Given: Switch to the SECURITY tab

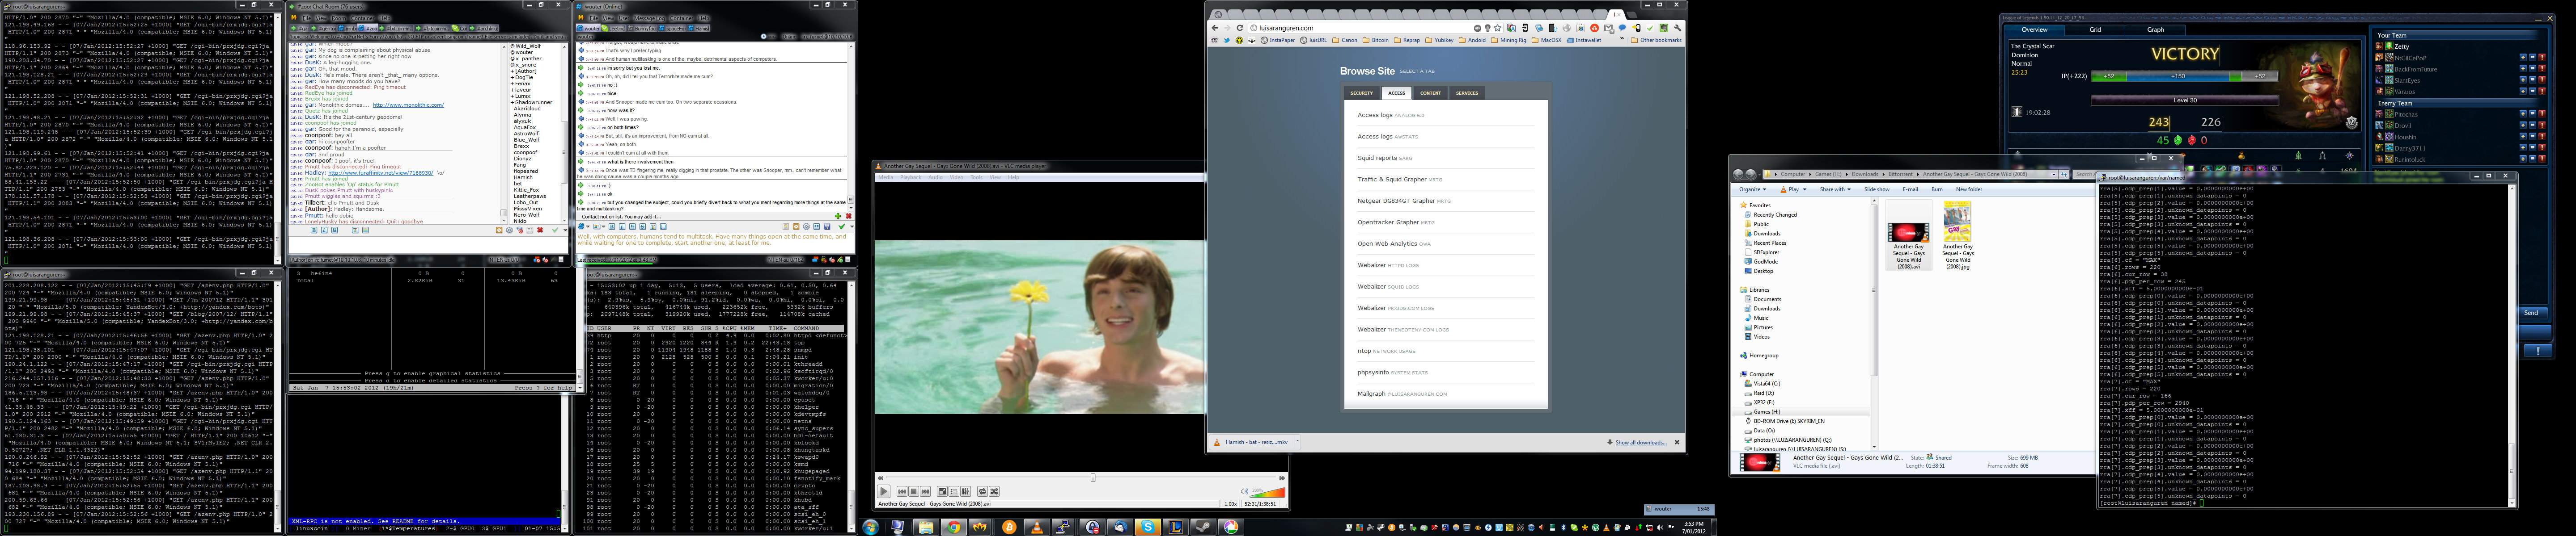Looking at the screenshot, I should coord(1361,93).
